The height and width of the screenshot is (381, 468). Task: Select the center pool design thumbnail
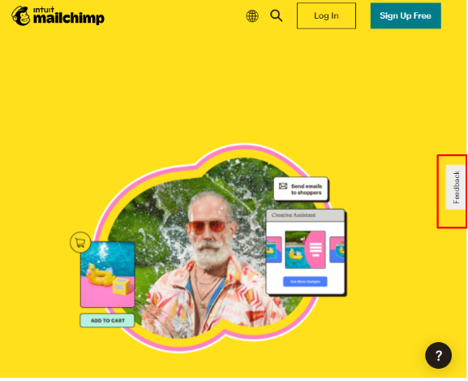pyautogui.click(x=305, y=249)
